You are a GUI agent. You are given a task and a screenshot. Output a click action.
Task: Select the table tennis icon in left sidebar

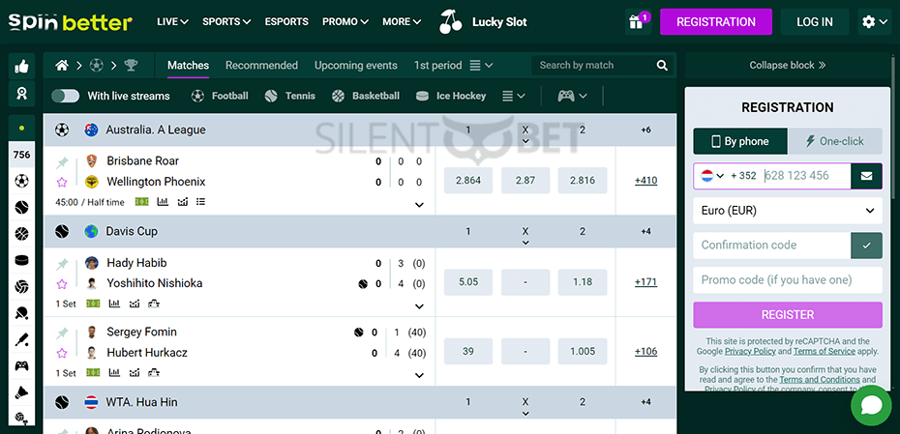coord(22,313)
